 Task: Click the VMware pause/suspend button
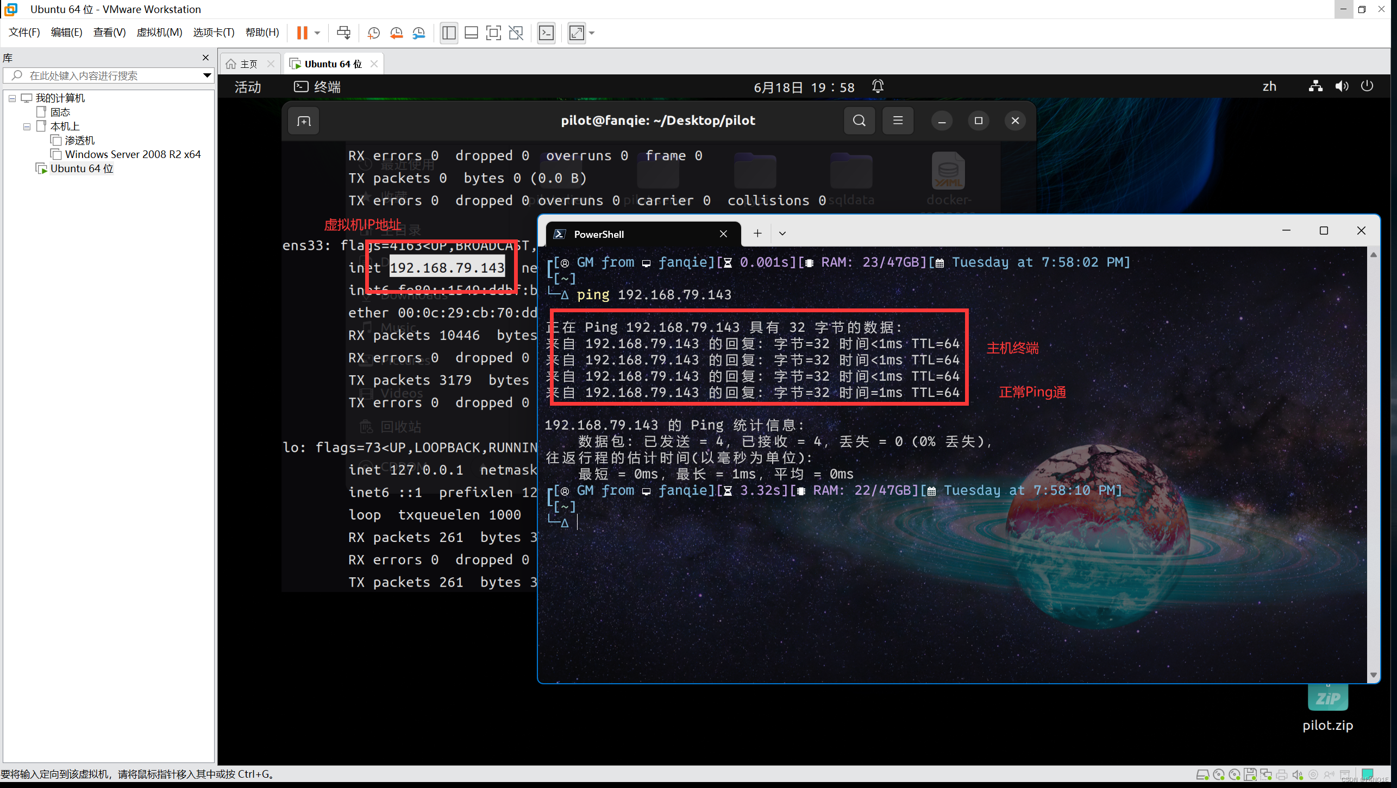(x=302, y=33)
